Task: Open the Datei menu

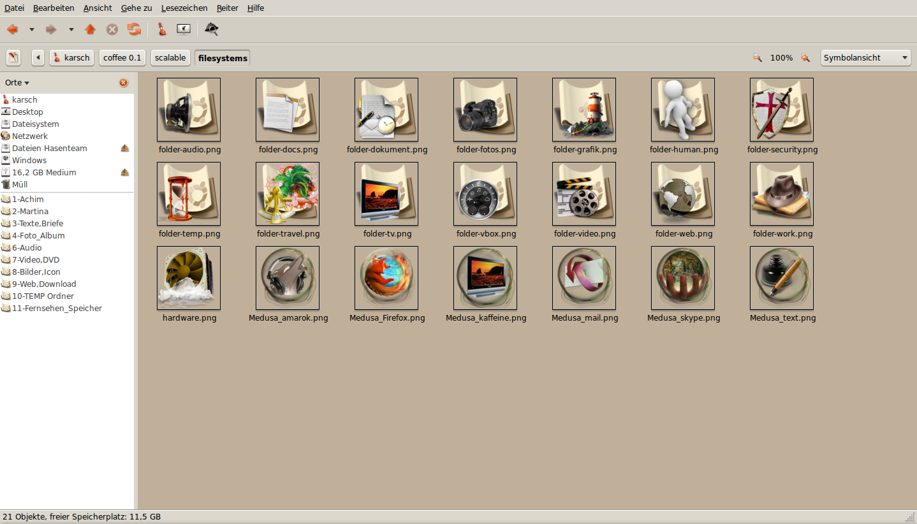Action: (x=15, y=8)
